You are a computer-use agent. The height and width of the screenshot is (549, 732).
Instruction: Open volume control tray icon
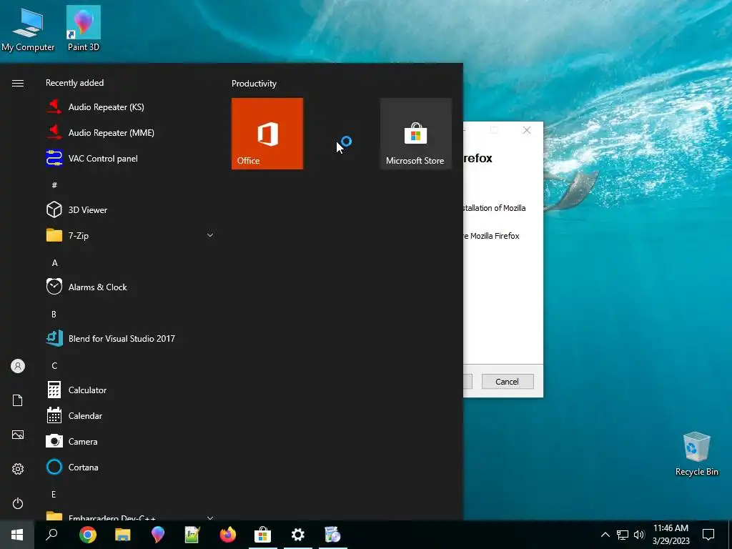pyautogui.click(x=639, y=535)
